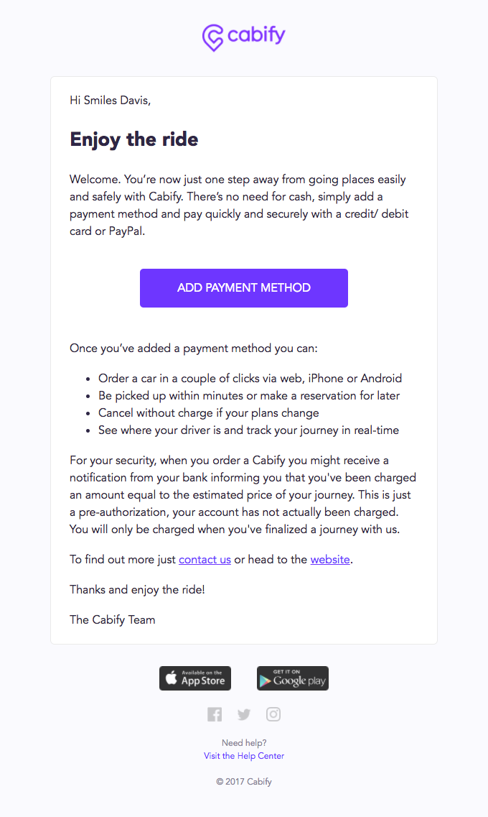Click the Facebook icon in the footer
This screenshot has width=488, height=817.
215,714
